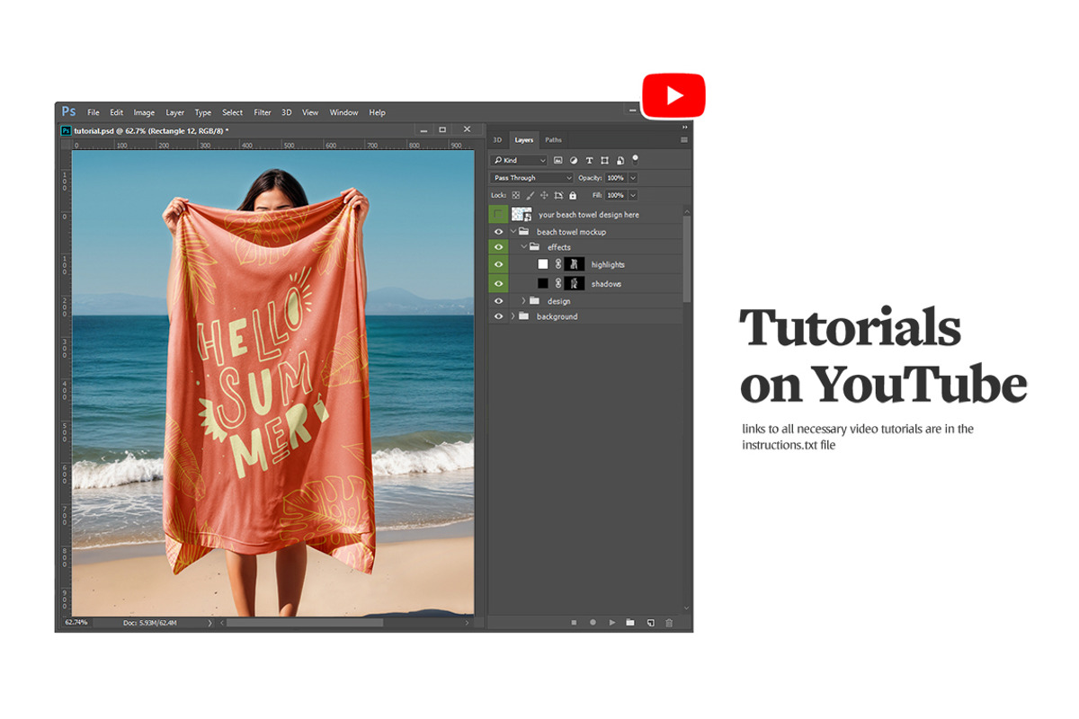Click the square stop icon at panel bottom
This screenshot has width=1079, height=719.
point(574,622)
